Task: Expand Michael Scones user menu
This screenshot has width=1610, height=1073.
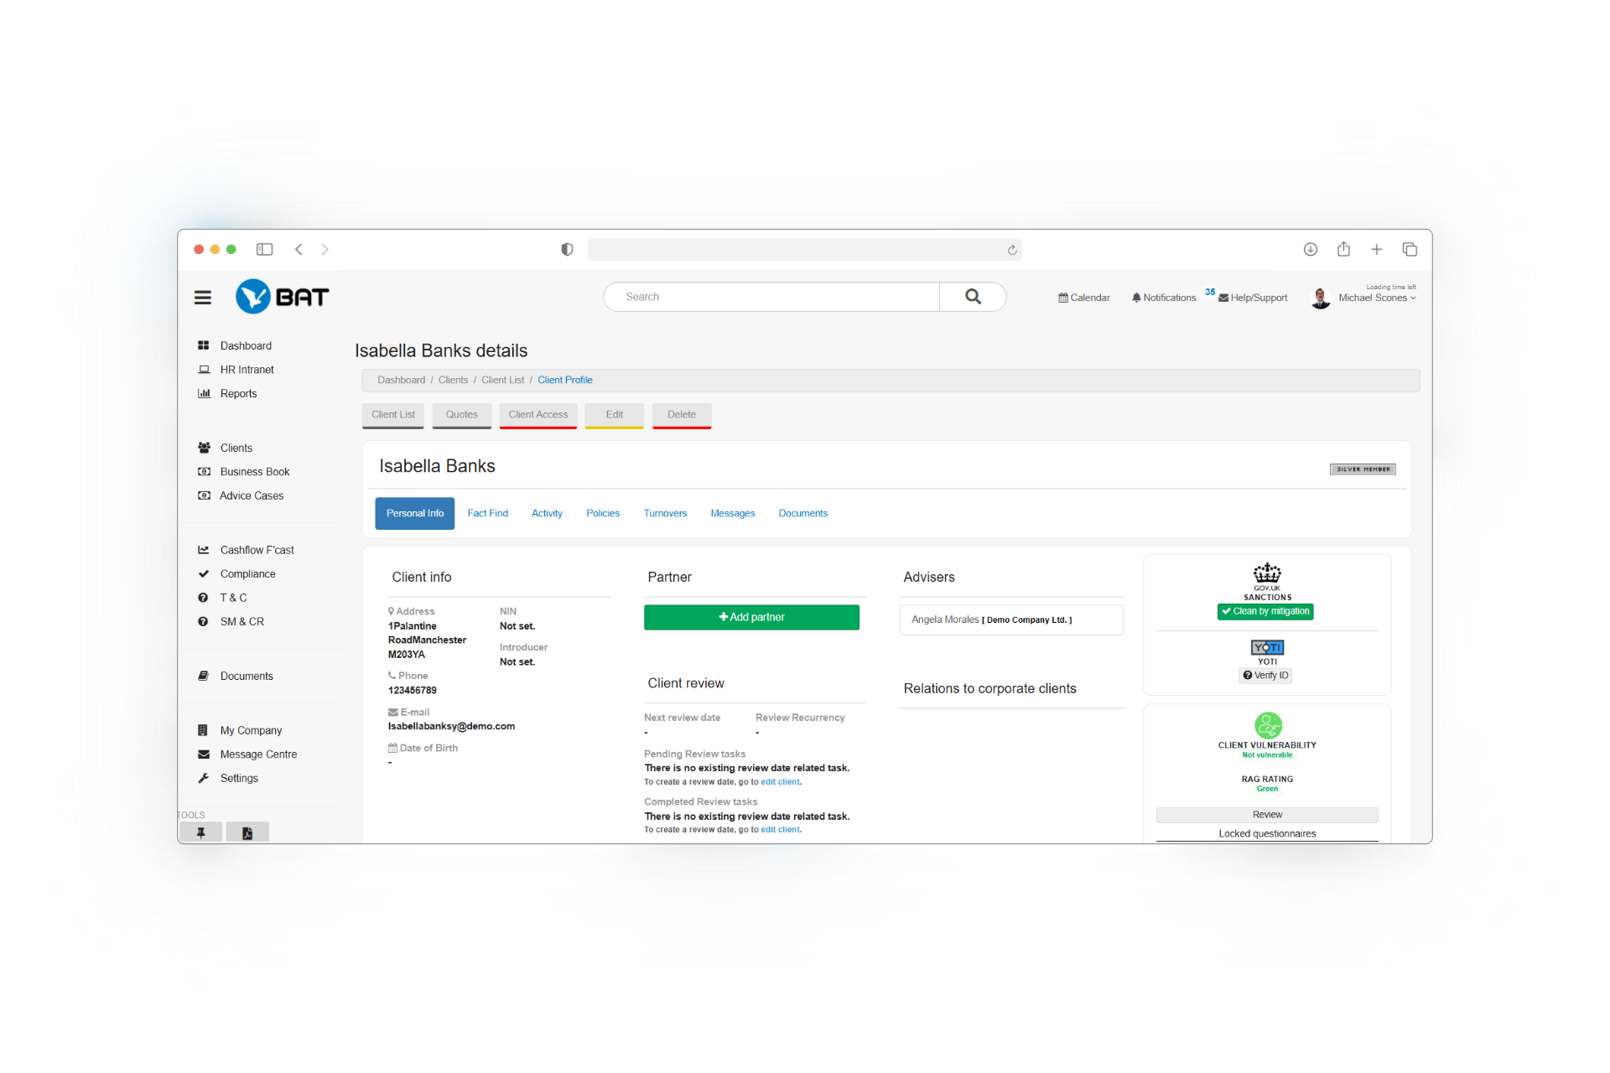Action: pyautogui.click(x=1376, y=298)
